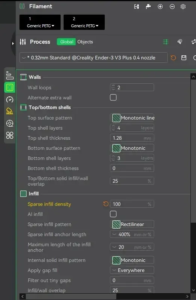The width and height of the screenshot is (196, 300).
Task: Open the Quality settings tab icon
Action: 10,75
